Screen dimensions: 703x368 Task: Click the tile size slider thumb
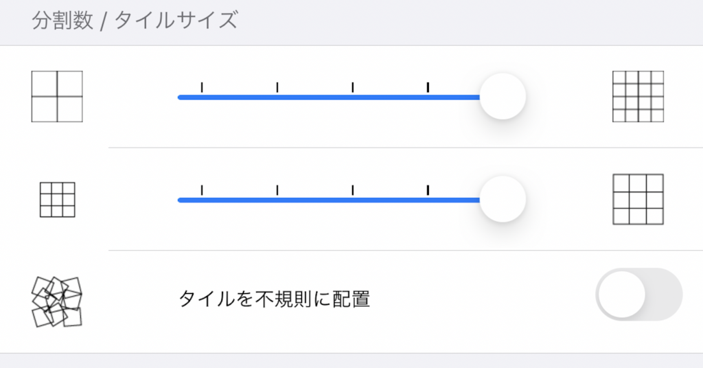(x=503, y=199)
